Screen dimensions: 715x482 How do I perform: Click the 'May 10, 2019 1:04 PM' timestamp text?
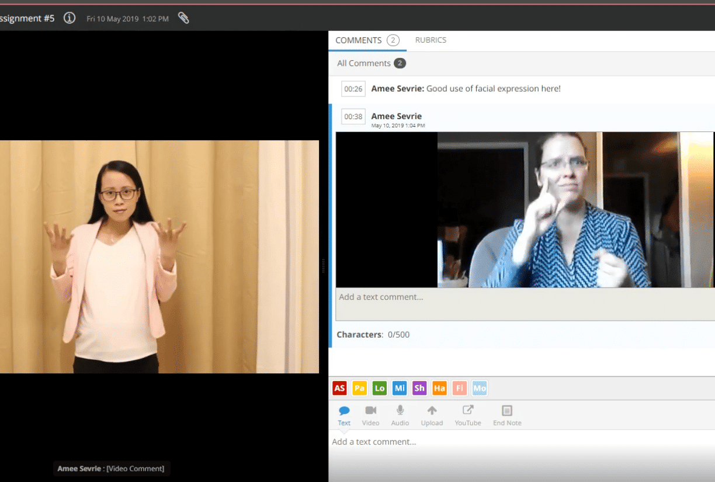pyautogui.click(x=398, y=126)
